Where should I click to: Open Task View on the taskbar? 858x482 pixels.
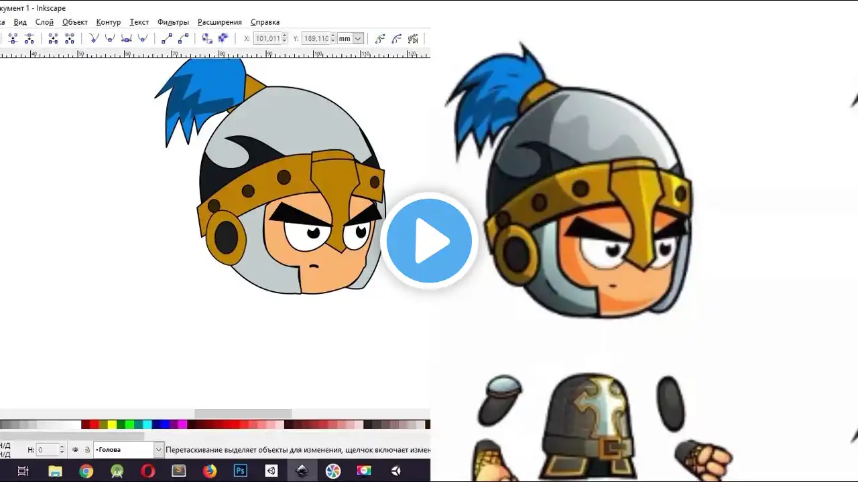(23, 471)
